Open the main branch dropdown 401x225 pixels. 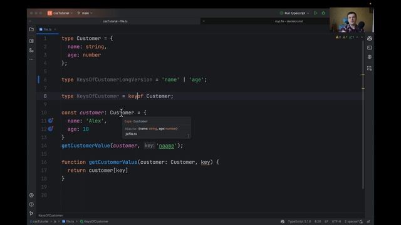click(85, 13)
